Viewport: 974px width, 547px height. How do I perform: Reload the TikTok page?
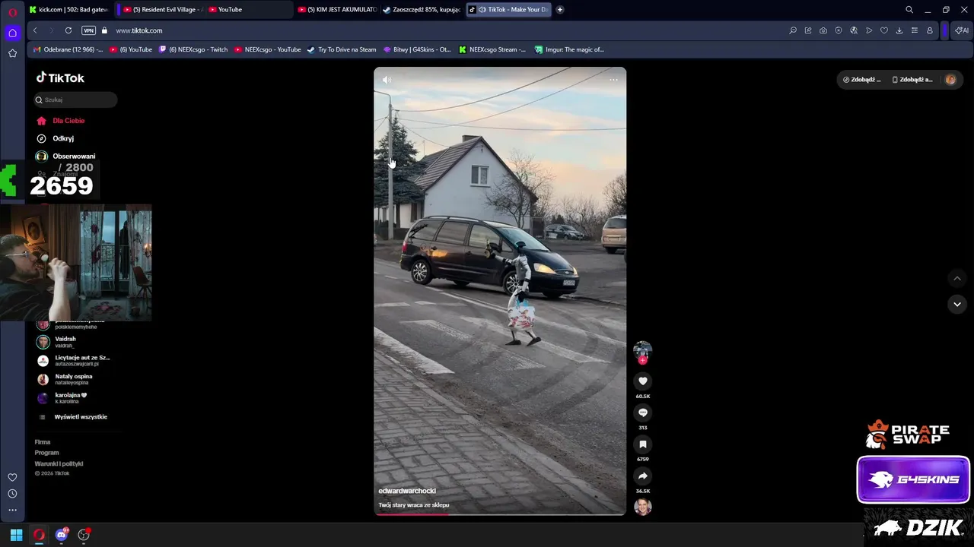(68, 30)
